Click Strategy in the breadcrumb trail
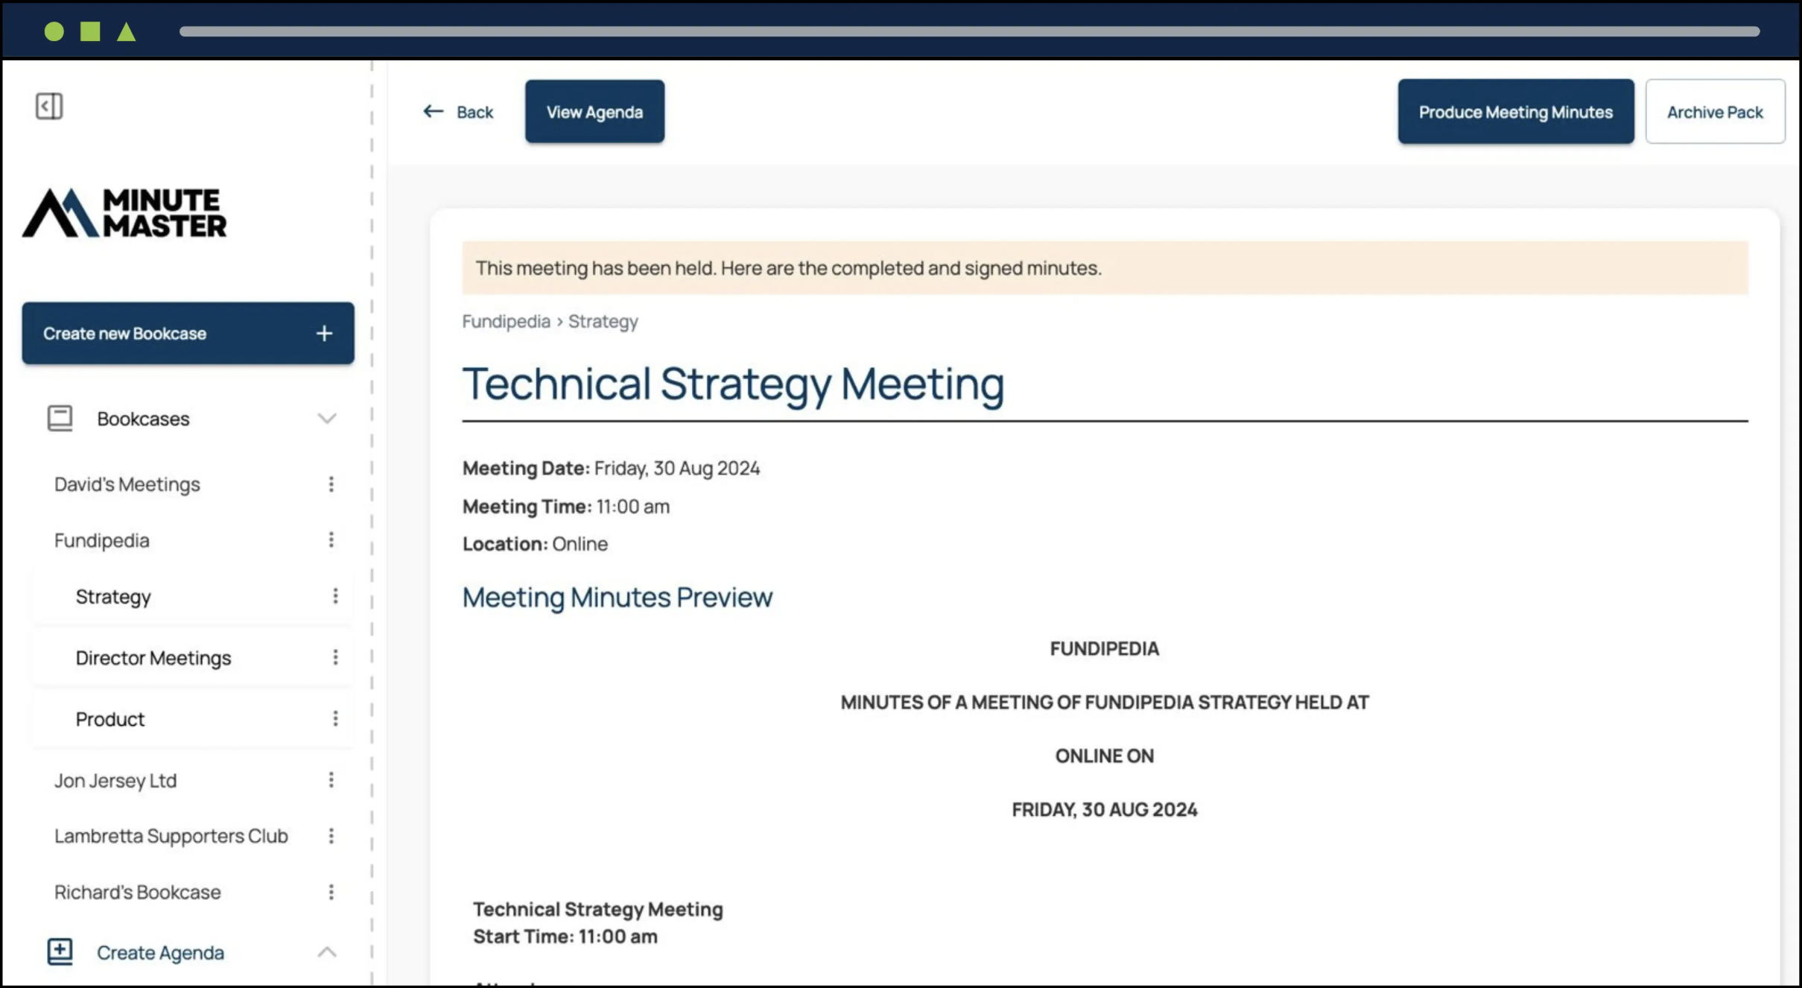The width and height of the screenshot is (1802, 988). (x=603, y=321)
